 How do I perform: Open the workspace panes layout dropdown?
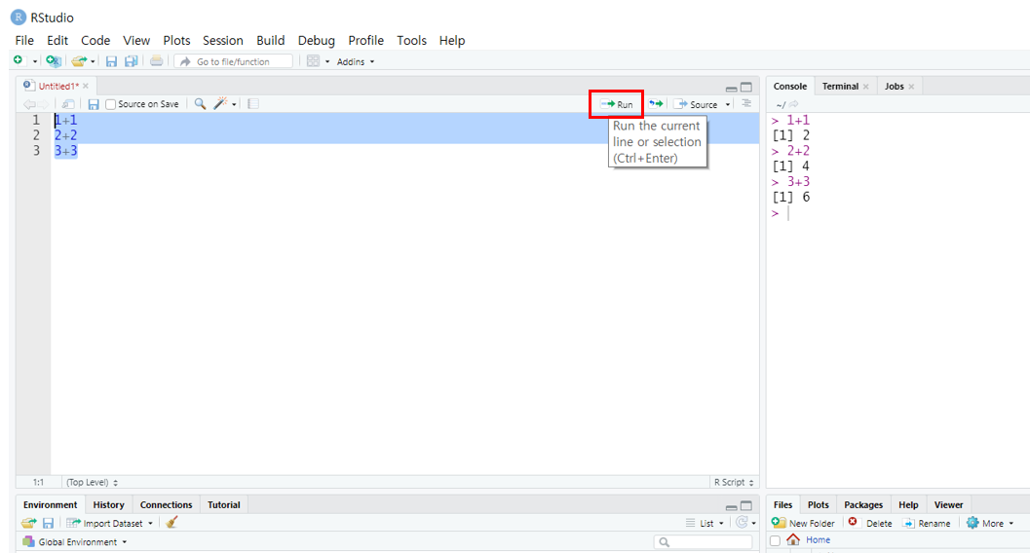tap(318, 61)
